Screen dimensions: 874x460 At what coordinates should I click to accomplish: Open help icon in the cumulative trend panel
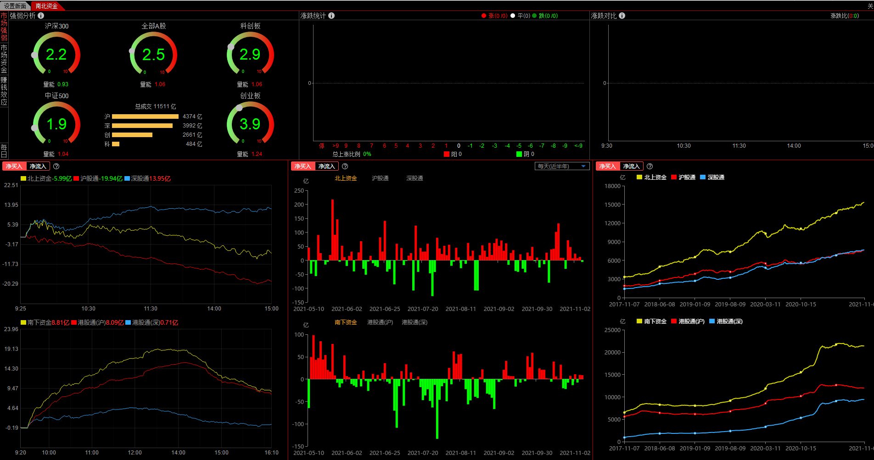click(650, 166)
